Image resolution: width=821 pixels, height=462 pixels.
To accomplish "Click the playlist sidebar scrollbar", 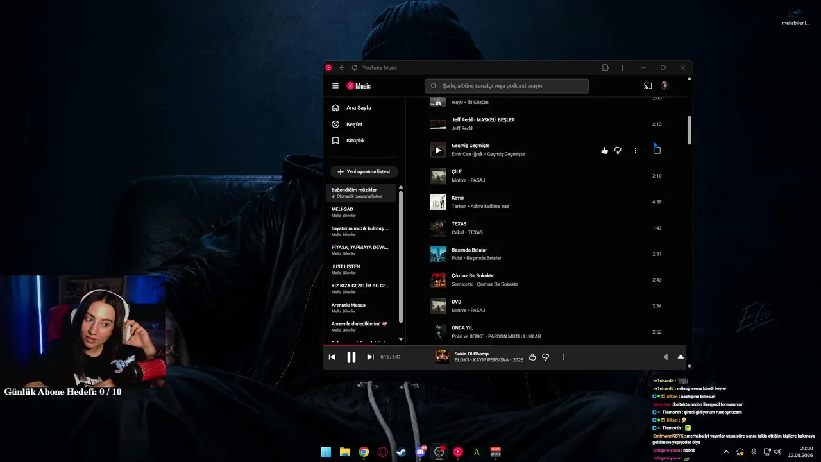I will tap(401, 257).
